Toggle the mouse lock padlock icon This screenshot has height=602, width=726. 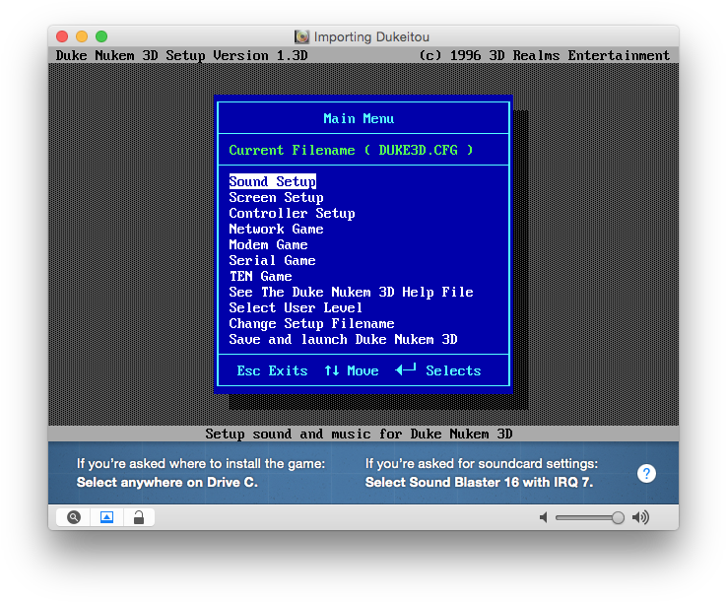pos(139,517)
